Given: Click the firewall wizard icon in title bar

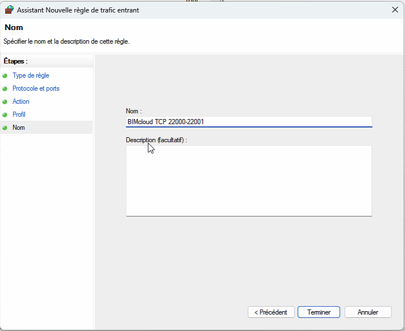Looking at the screenshot, I should 9,10.
